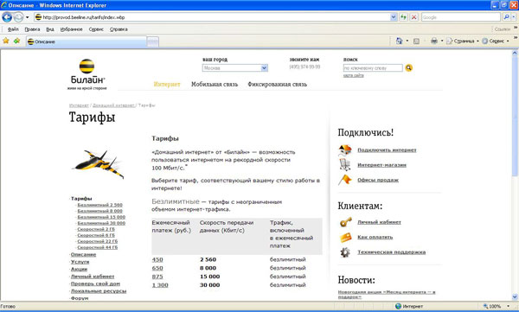Click the Print icon
519x312 pixels.
point(434,41)
